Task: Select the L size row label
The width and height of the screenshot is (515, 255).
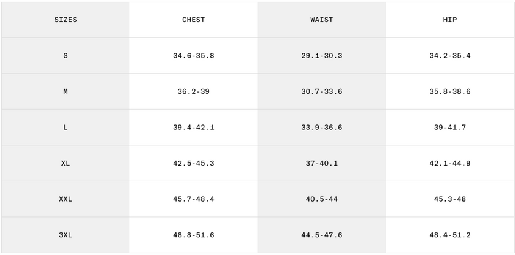Action: pyautogui.click(x=66, y=128)
